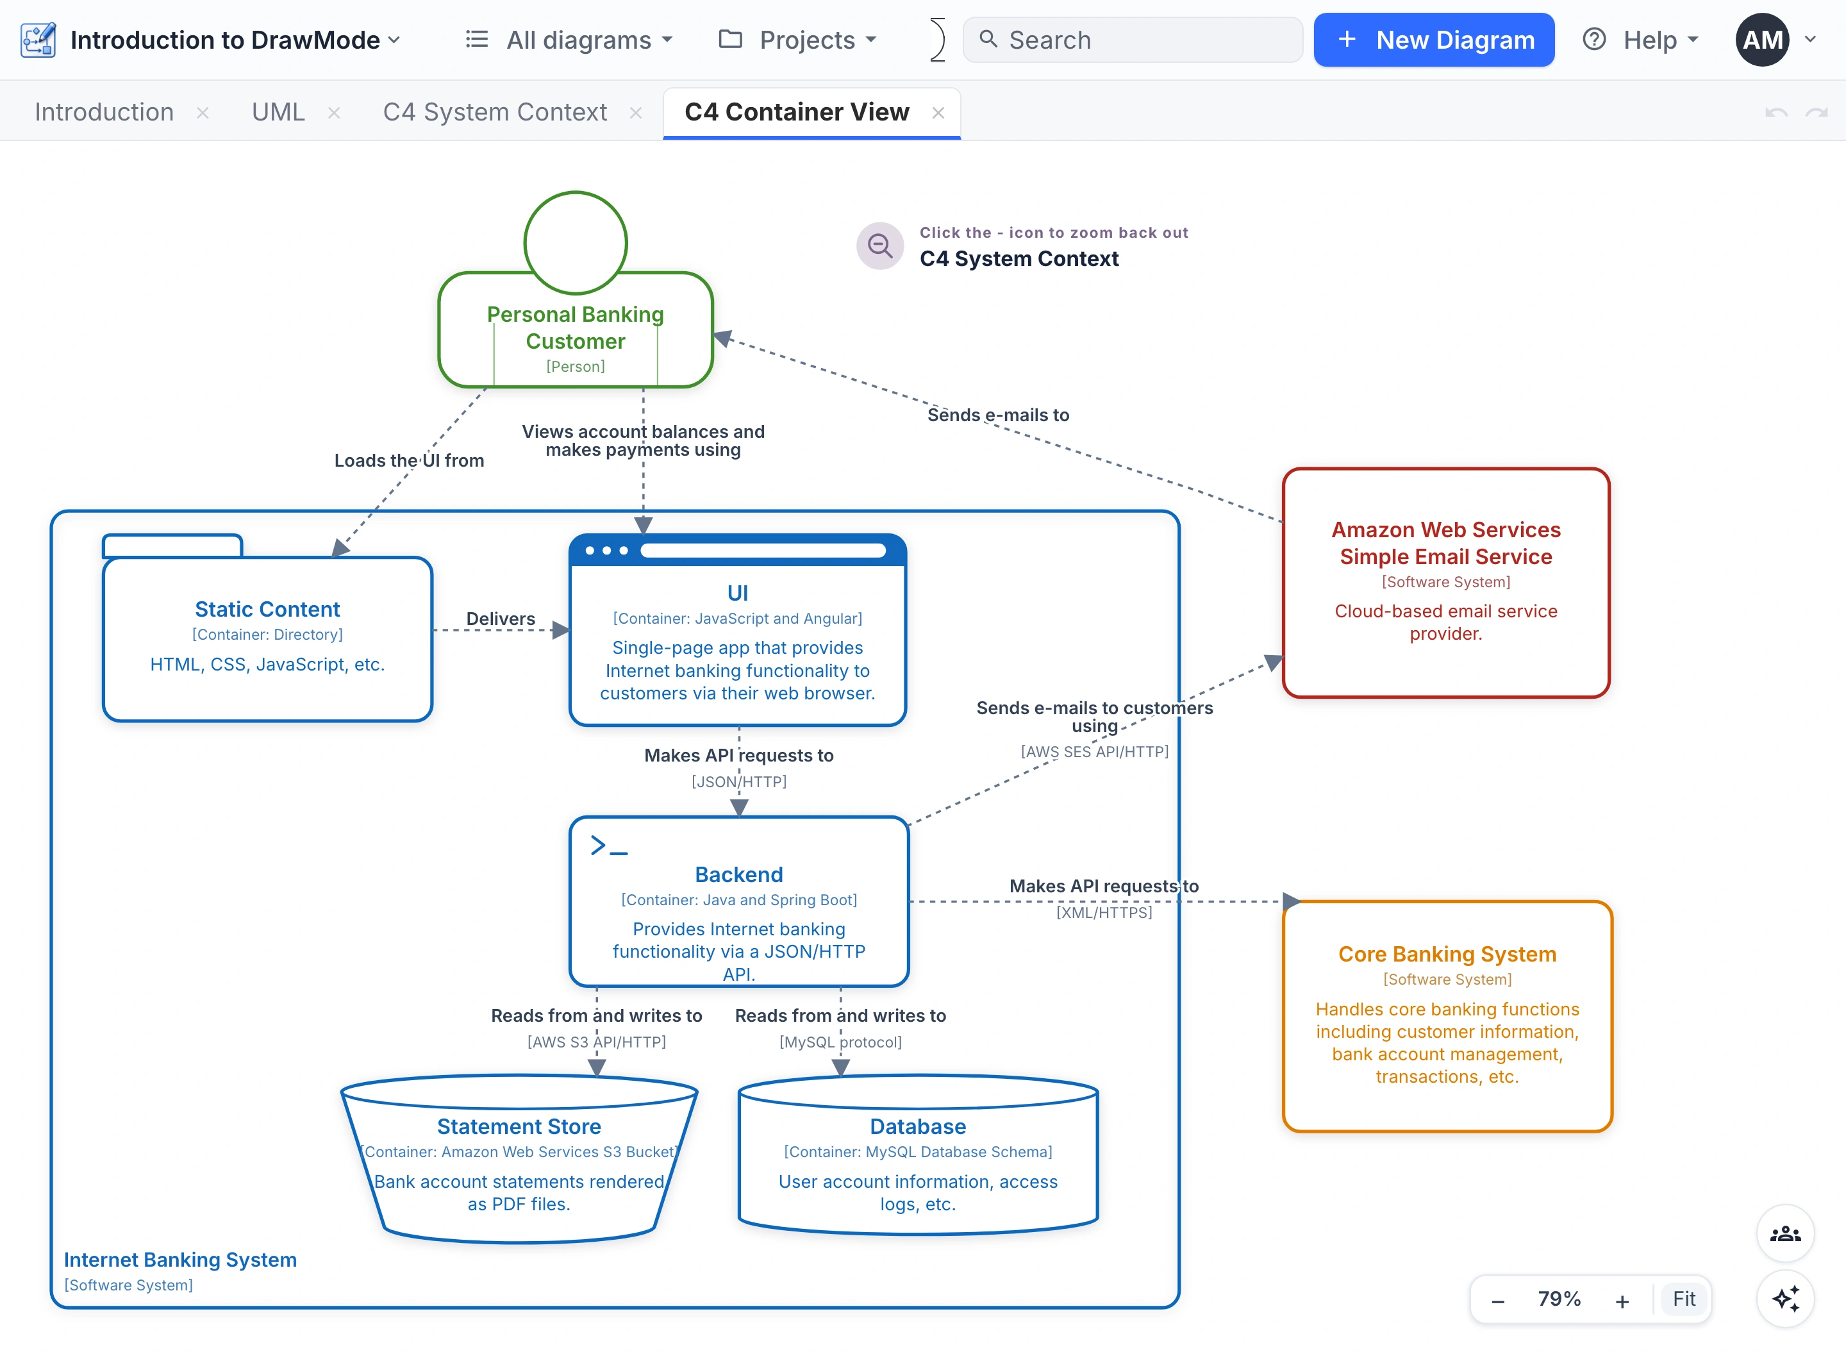Switch to the Introduction tab
The image size is (1846, 1359).
point(104,112)
